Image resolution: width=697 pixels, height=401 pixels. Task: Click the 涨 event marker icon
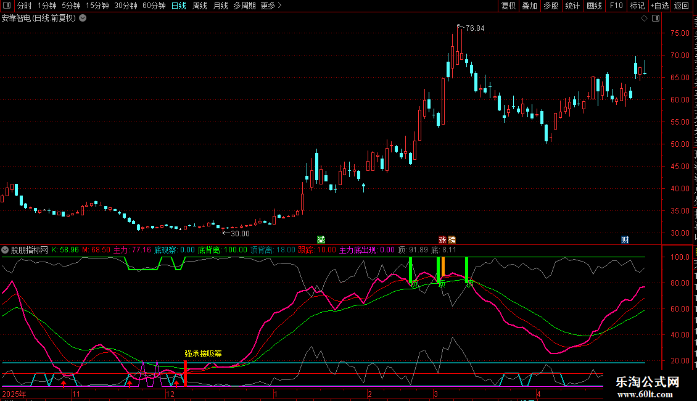tap(442, 239)
